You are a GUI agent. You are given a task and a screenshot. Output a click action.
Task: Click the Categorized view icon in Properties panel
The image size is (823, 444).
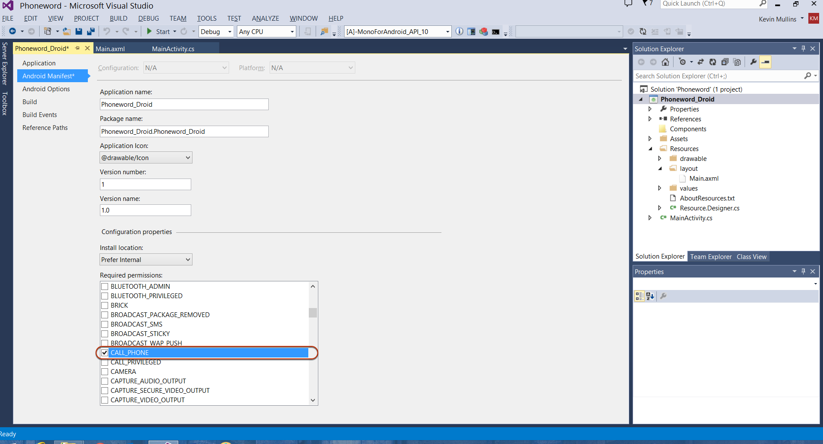pyautogui.click(x=639, y=296)
